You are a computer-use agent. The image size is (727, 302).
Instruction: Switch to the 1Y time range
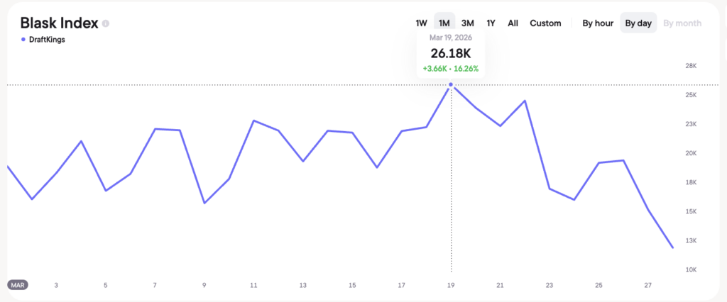coord(491,23)
